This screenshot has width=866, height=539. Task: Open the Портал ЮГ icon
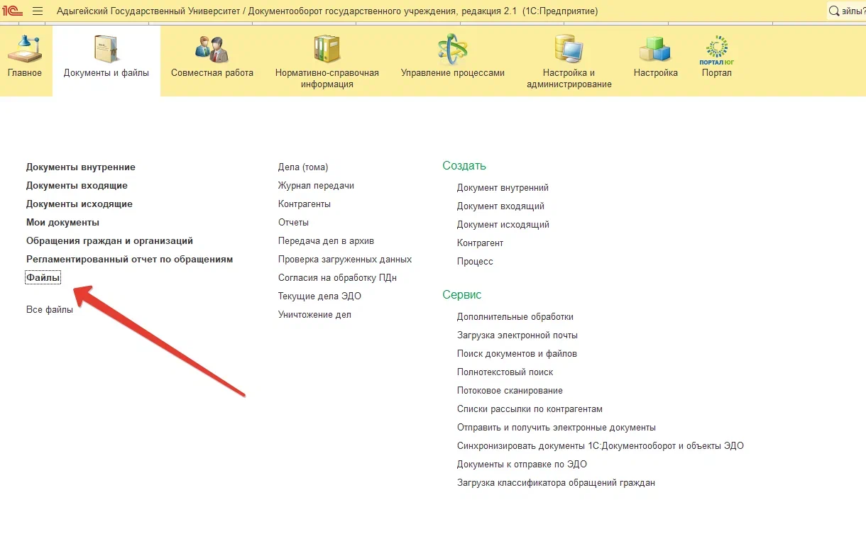(x=716, y=48)
